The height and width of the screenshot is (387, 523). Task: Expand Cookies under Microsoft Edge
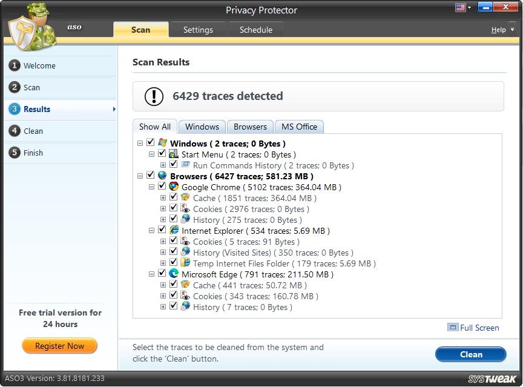(162, 296)
